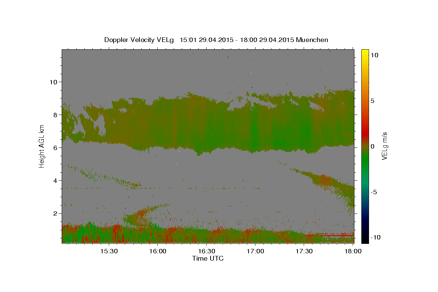Pick the yellow top of the colorbar
This screenshot has width=438, height=292.
365,52
